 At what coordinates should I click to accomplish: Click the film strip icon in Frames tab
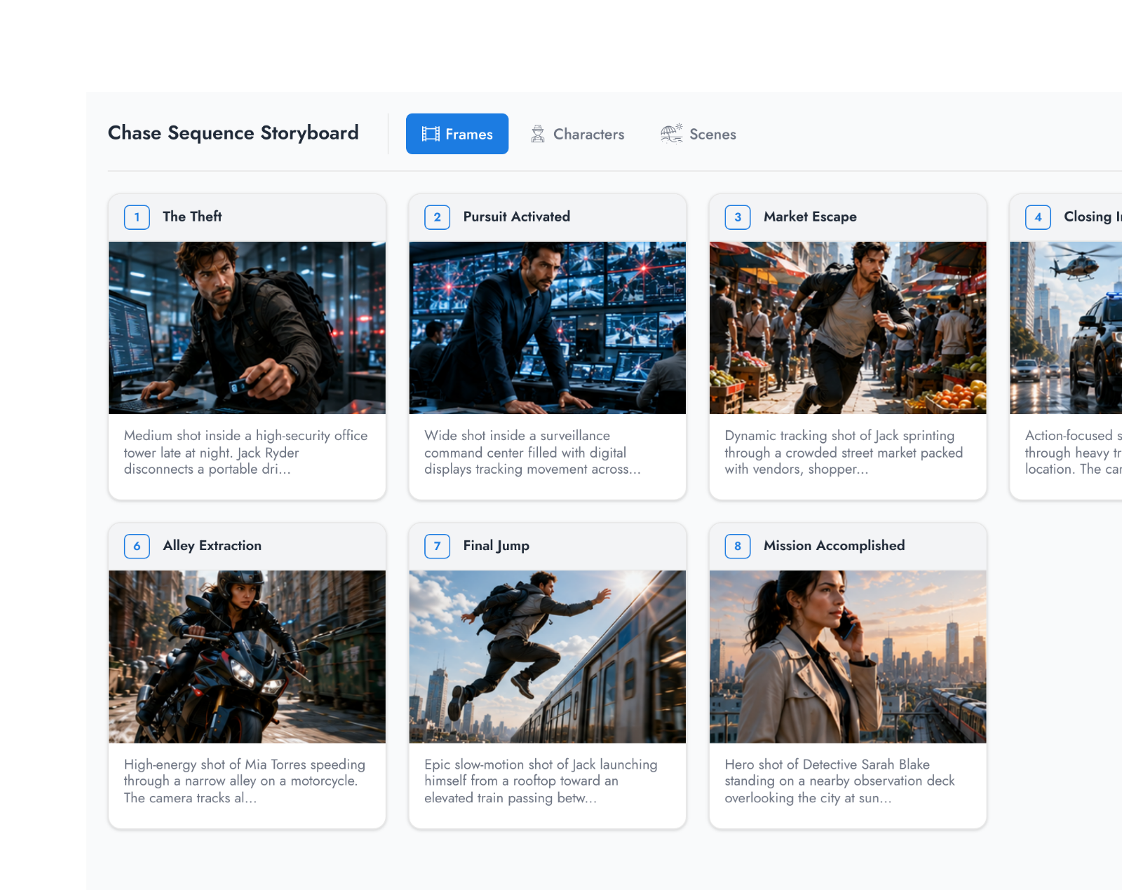coord(431,134)
